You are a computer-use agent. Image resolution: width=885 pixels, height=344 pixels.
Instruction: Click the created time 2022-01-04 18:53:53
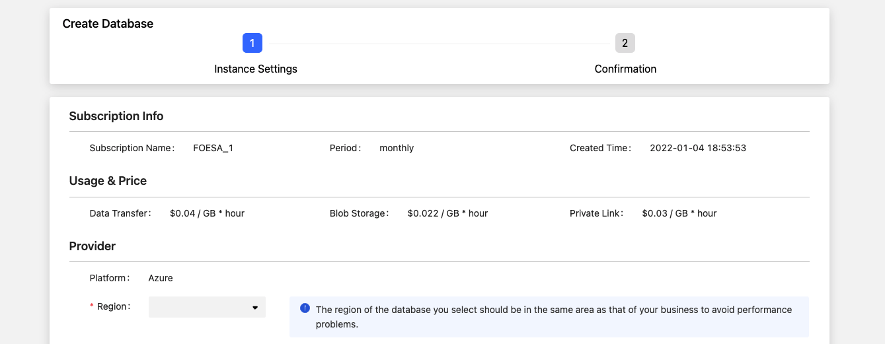(698, 148)
